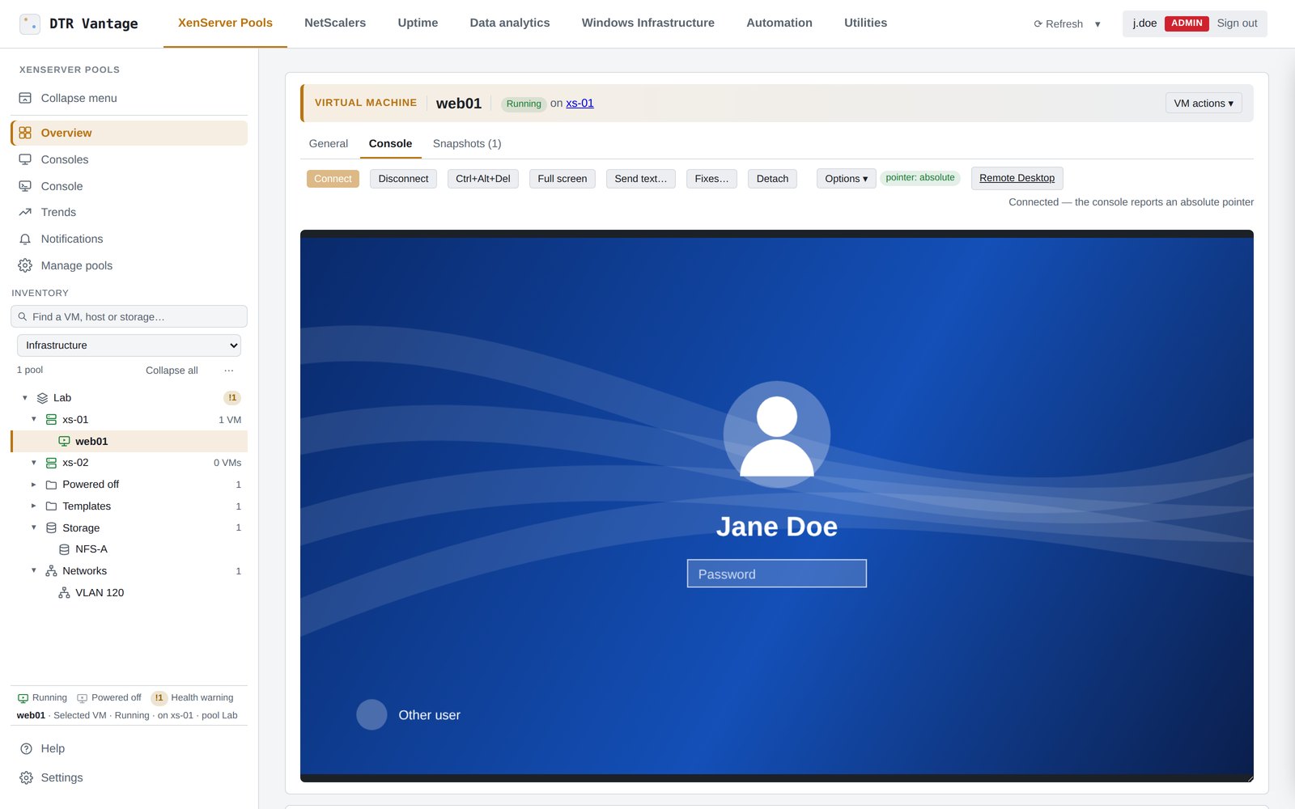Click the Notifications bell icon
This screenshot has width=1295, height=809.
25,239
